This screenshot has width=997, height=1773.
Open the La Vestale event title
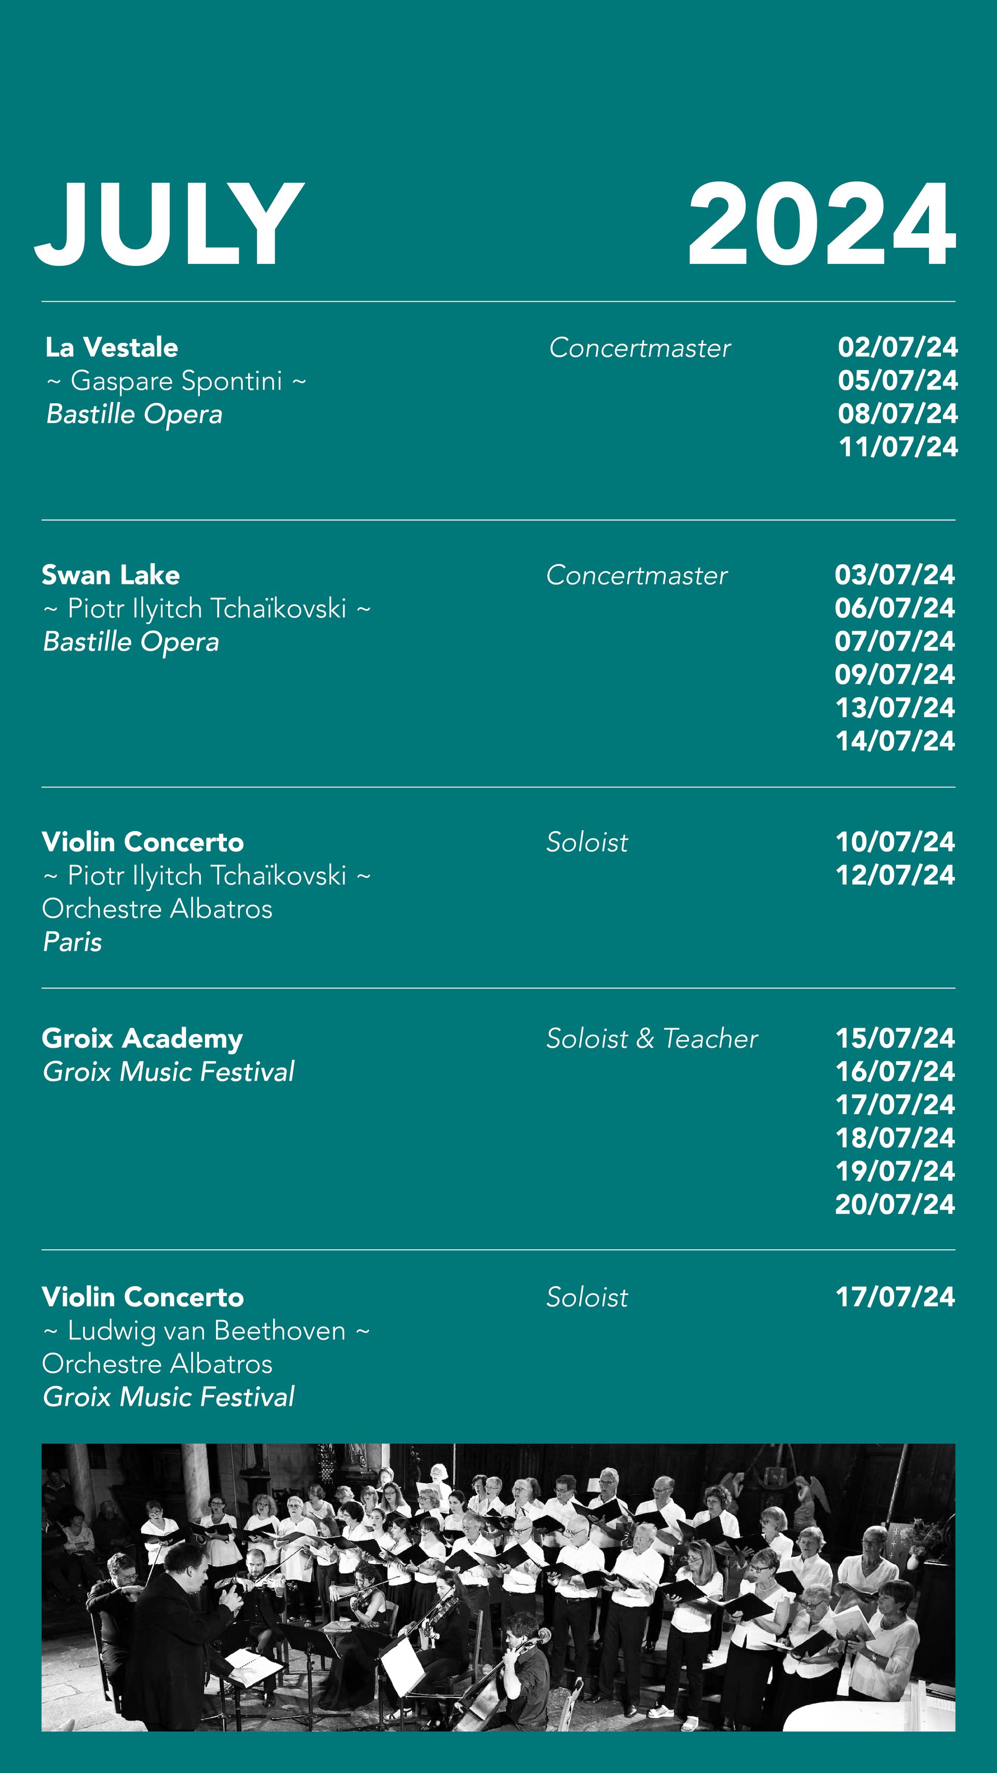112,348
